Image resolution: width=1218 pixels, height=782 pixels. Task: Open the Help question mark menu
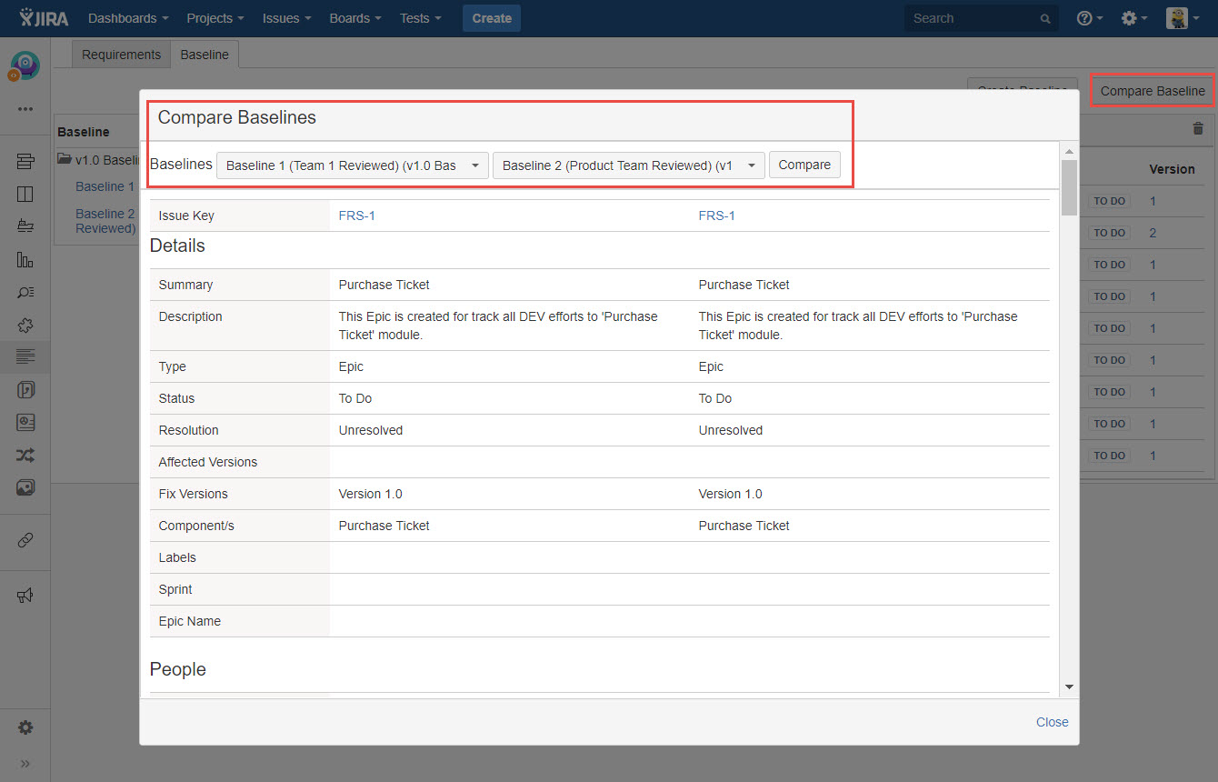point(1089,18)
